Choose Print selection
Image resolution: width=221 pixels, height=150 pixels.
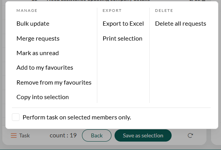point(123,38)
